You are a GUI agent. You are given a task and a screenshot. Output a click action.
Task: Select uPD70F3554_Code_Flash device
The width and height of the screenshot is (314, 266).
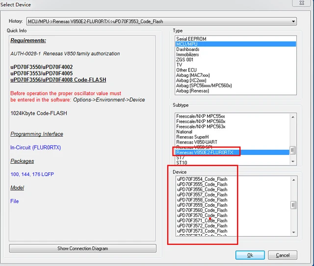click(x=233, y=179)
